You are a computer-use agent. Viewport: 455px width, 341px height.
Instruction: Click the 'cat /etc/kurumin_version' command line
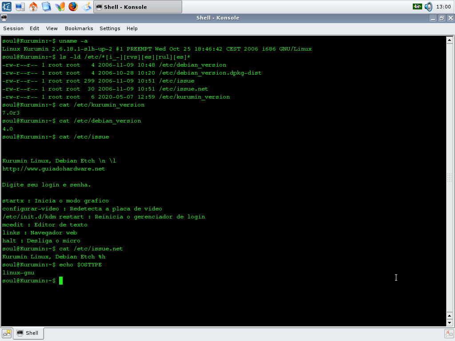(73, 105)
